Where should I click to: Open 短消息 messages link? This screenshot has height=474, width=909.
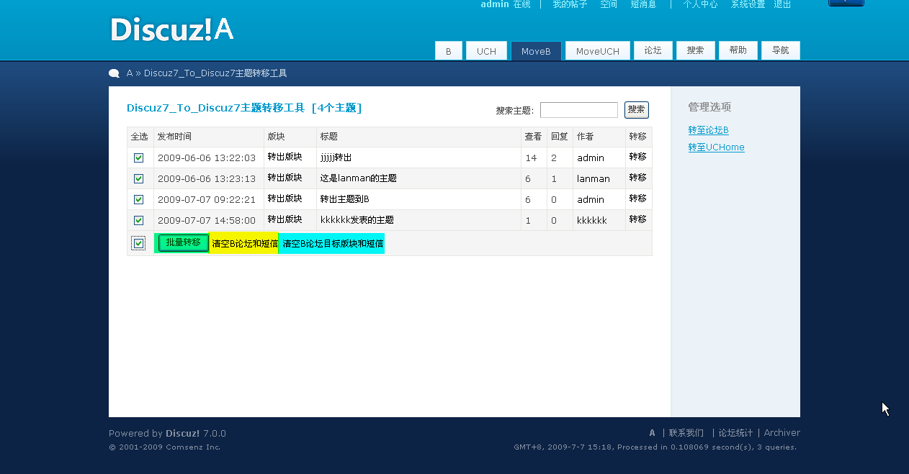pyautogui.click(x=643, y=4)
